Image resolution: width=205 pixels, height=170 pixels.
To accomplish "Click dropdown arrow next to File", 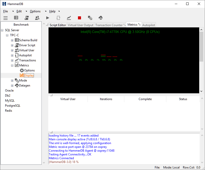I will pyautogui.click(x=13, y=11).
